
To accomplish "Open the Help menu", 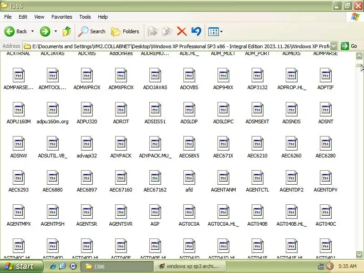I will point(103,17).
